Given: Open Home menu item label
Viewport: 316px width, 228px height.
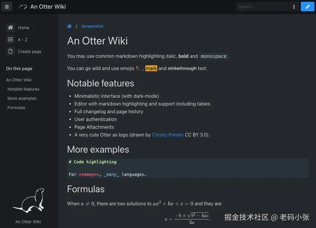Looking at the screenshot, I should click(24, 28).
